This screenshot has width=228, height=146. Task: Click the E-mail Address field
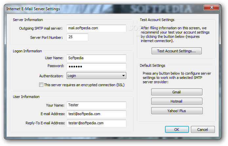click(96, 114)
